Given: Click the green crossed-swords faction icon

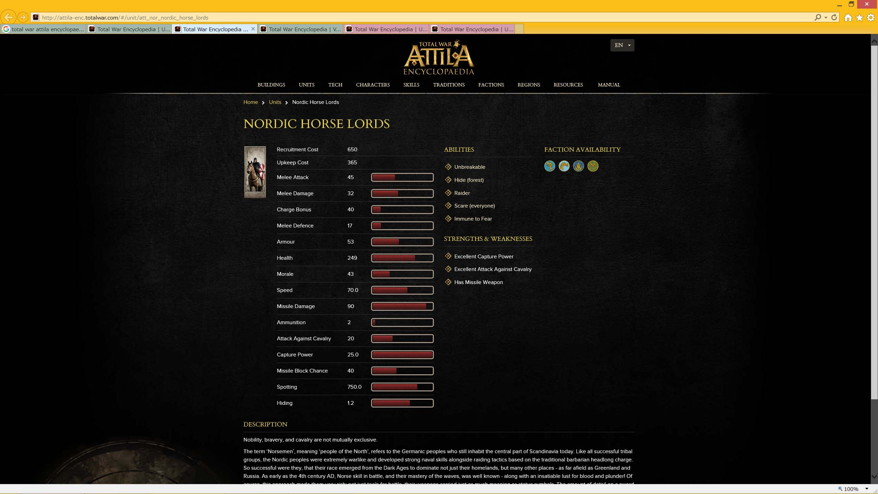Looking at the screenshot, I should coord(593,166).
